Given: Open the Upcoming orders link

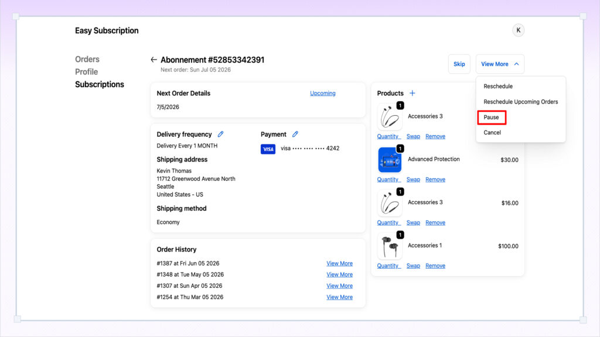Looking at the screenshot, I should pyautogui.click(x=323, y=93).
